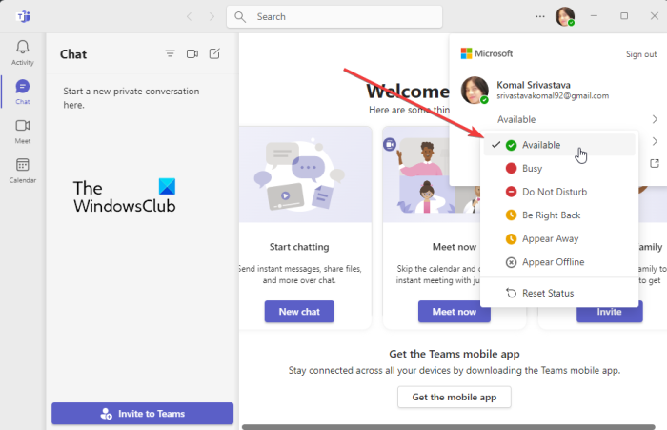Click the email srivastavakomal92@gmail.com

pyautogui.click(x=553, y=95)
